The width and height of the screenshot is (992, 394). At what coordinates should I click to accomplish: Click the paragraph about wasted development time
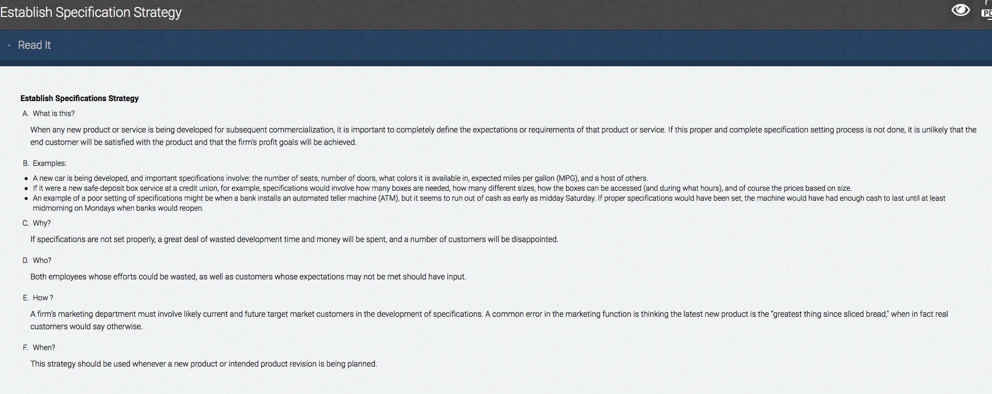pyautogui.click(x=294, y=240)
